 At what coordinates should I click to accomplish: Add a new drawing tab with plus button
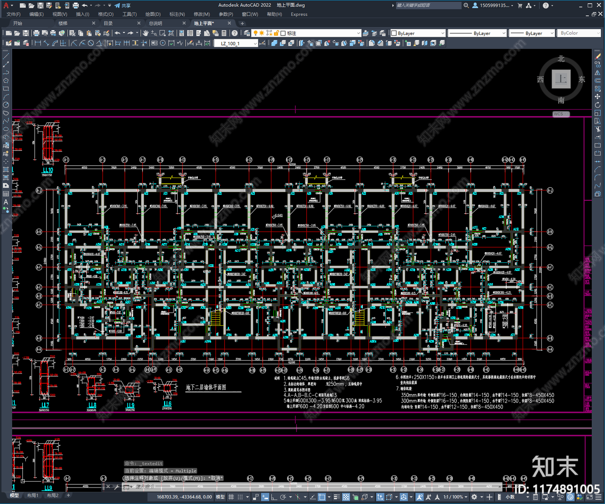tap(242, 23)
